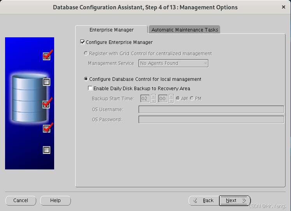Viewport: 291px width, 211px height.
Task: Click the OS Username input field
Action: pos(211,109)
